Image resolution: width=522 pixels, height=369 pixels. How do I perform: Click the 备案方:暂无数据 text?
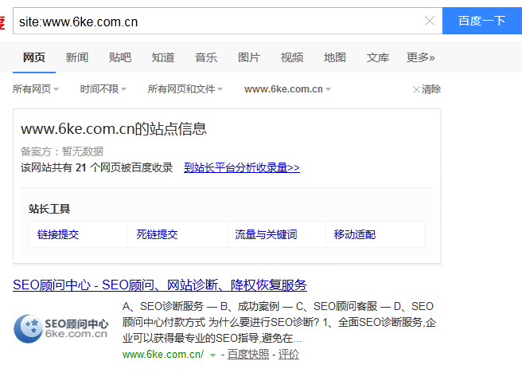point(62,151)
